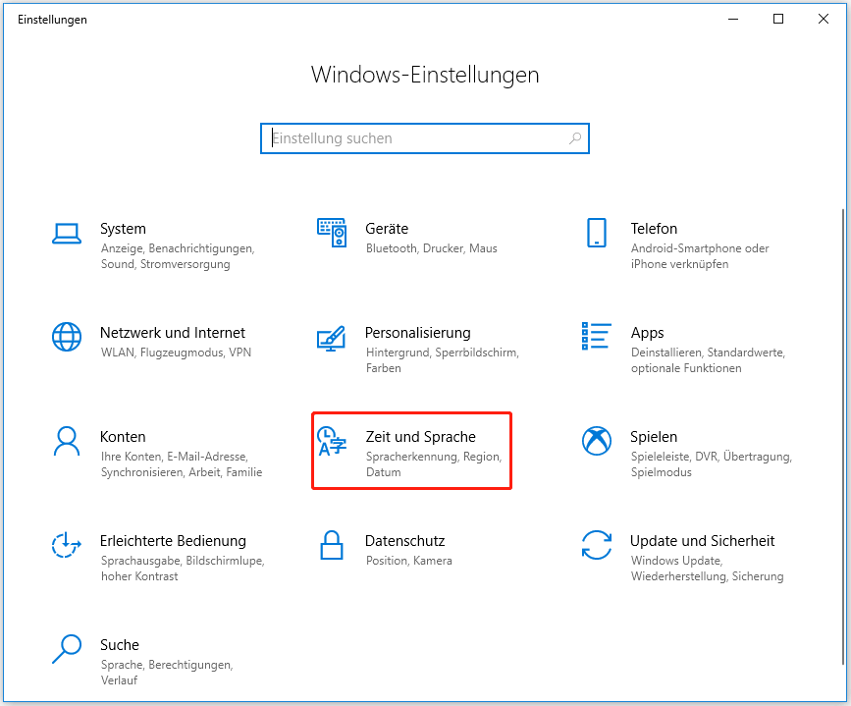Open the Netzwerk und Internet globe icon
Screen dimensions: 851x706
[66, 337]
